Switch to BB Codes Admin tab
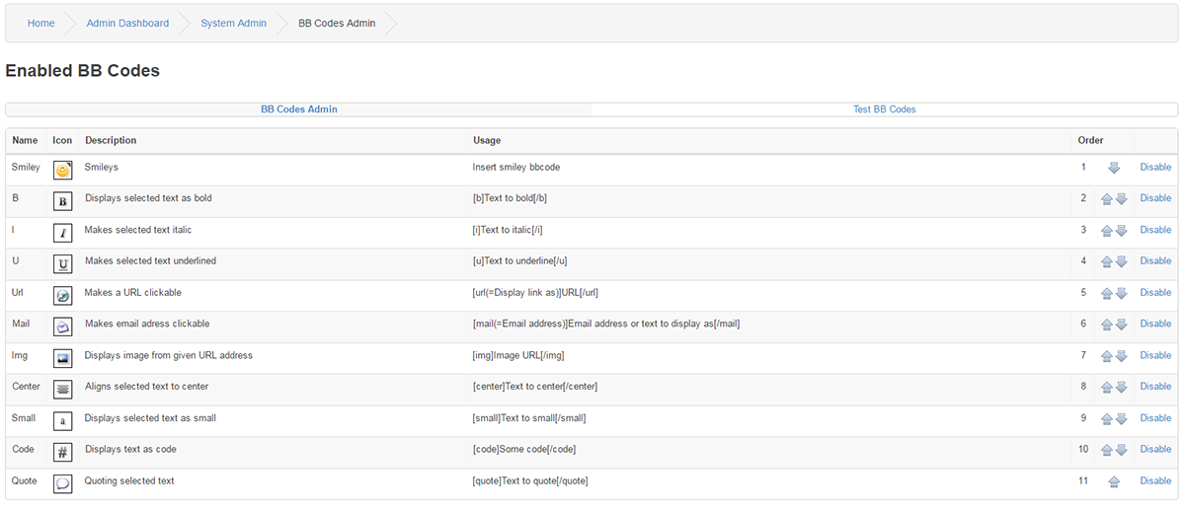1185x510 pixels. 299,109
